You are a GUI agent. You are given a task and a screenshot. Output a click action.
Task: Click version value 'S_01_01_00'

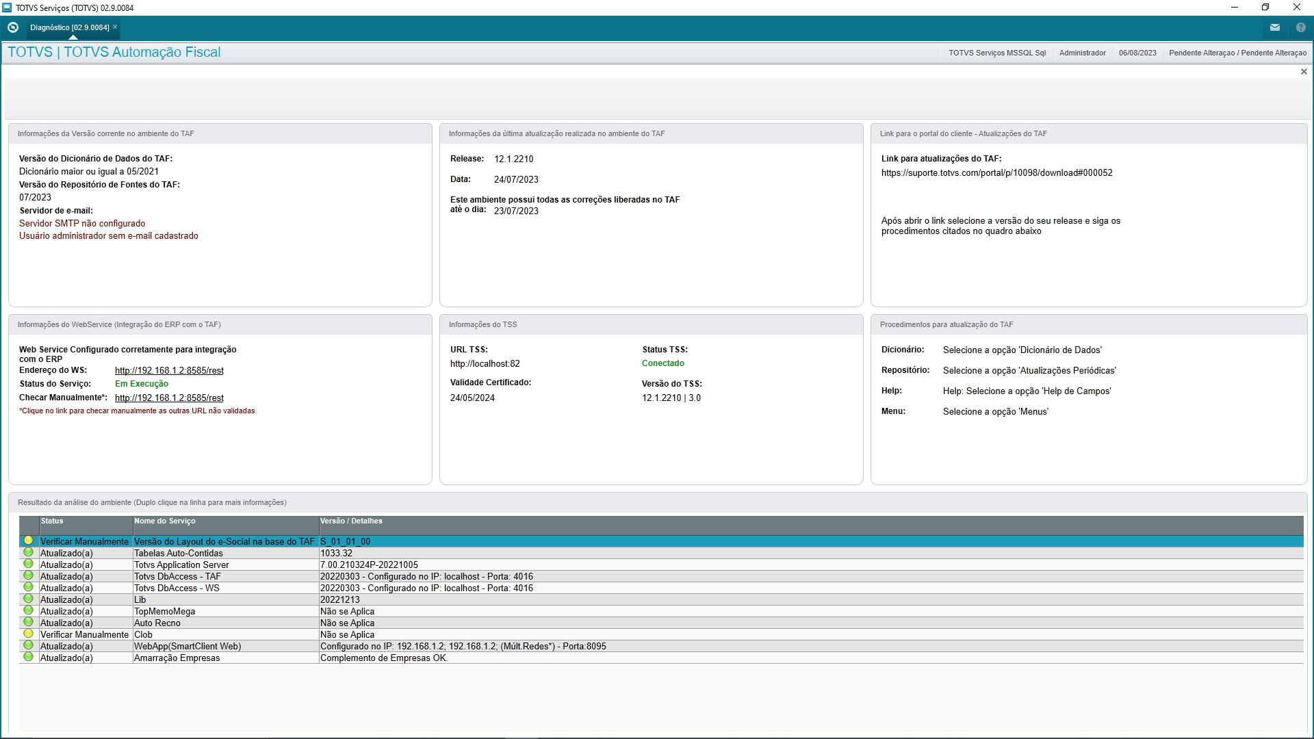(x=345, y=542)
